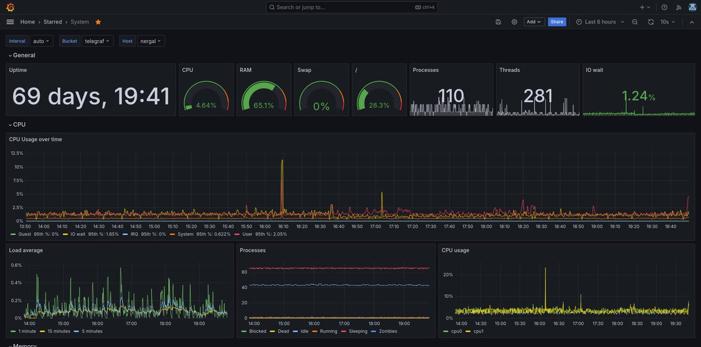Toggle the 15 minutes load average series

tap(57, 331)
